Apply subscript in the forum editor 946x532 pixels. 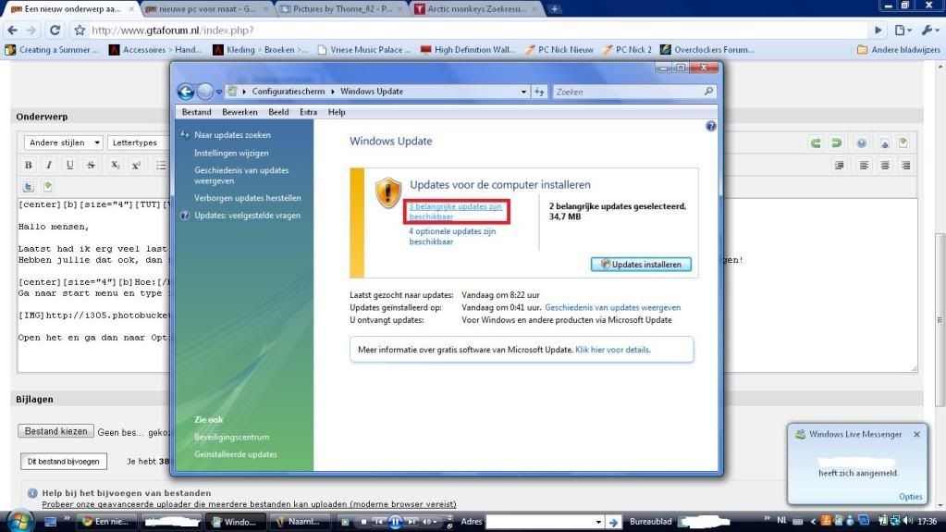pos(115,165)
